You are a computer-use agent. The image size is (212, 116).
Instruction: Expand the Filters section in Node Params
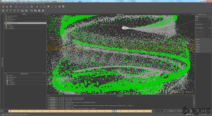[x=197, y=42]
